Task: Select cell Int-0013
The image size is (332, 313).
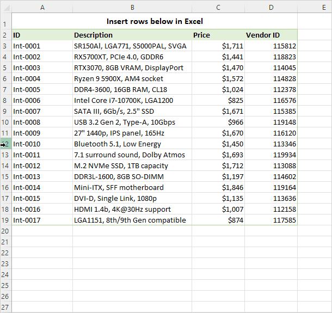Action: [x=42, y=176]
